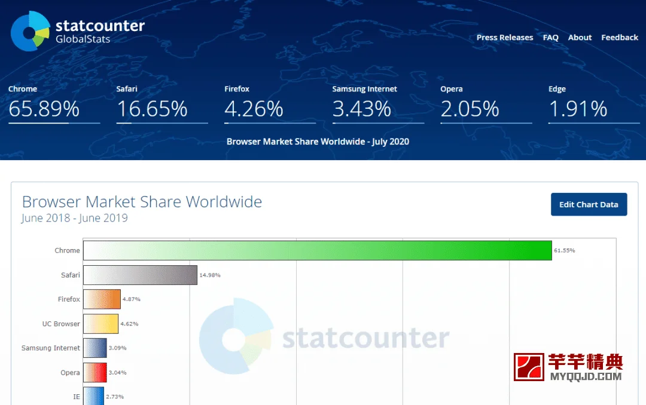
Task: Click the statcounter globe logo icon
Action: (30, 31)
